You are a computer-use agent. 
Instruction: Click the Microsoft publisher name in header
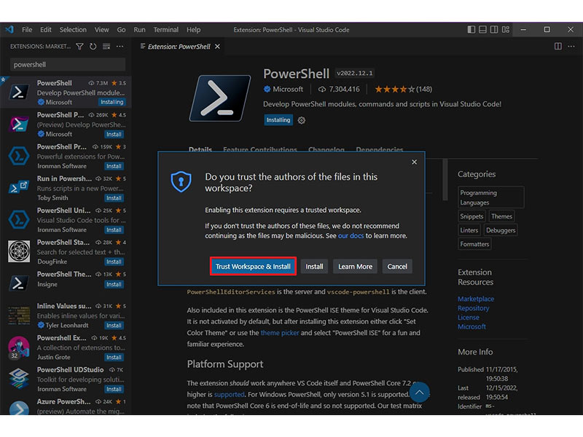click(287, 89)
